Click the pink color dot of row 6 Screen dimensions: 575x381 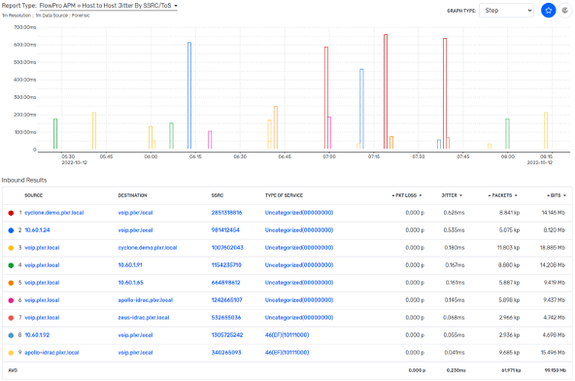coord(11,300)
